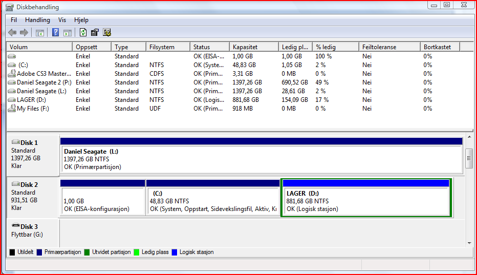Select the unnamed 1,00 GB volume icon
The height and width of the screenshot is (275, 477).
point(12,56)
